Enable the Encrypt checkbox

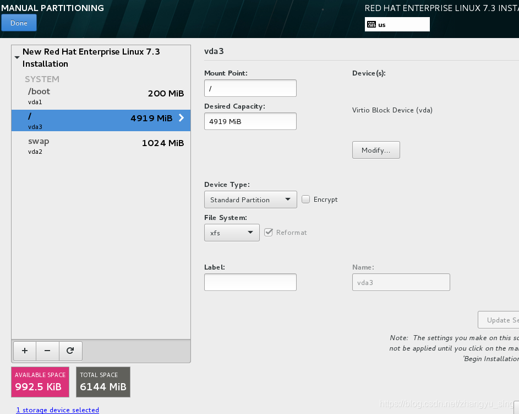tap(305, 199)
